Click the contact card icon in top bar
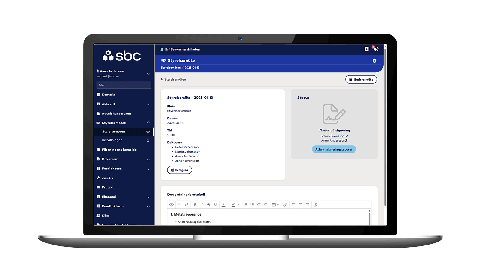This screenshot has height=276, width=480. click(x=367, y=49)
